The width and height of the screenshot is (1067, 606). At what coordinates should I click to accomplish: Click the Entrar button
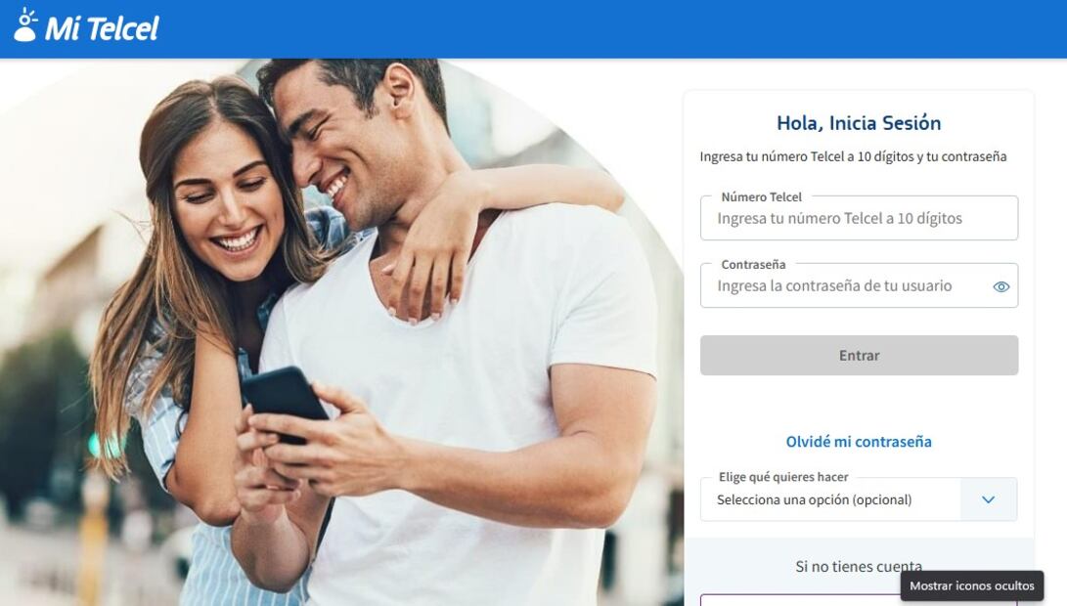tap(859, 355)
